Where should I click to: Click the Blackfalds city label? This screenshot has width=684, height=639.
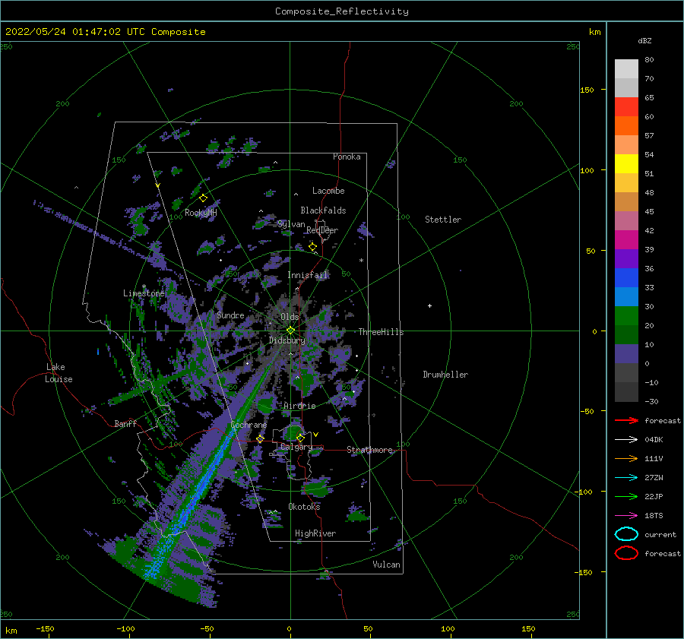[323, 210]
